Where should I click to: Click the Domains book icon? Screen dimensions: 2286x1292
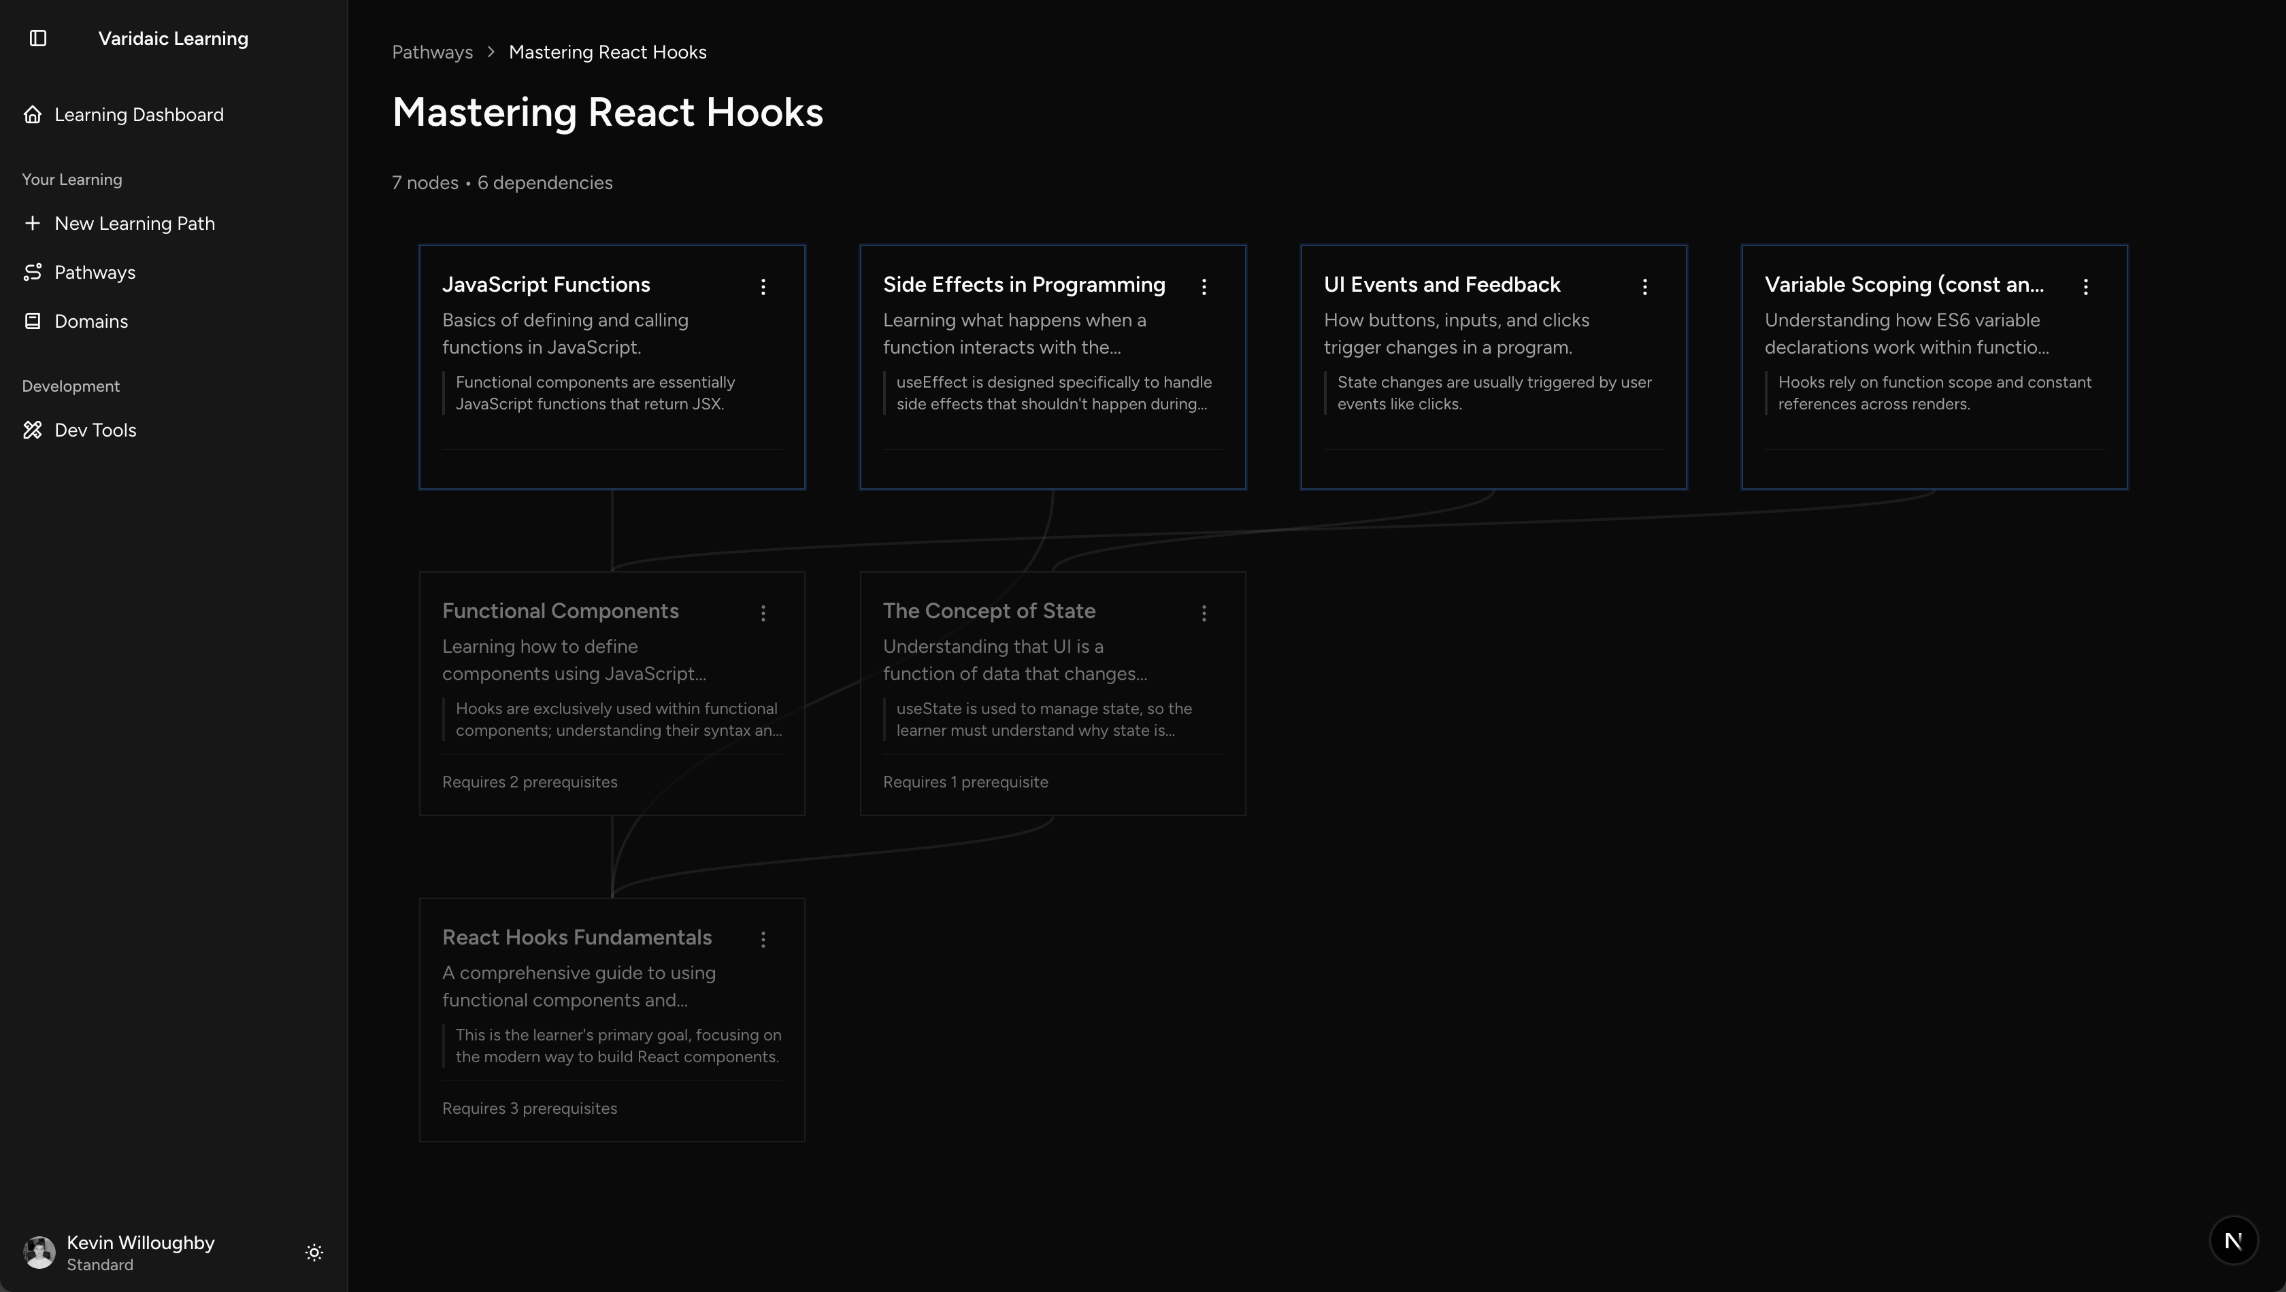[33, 321]
